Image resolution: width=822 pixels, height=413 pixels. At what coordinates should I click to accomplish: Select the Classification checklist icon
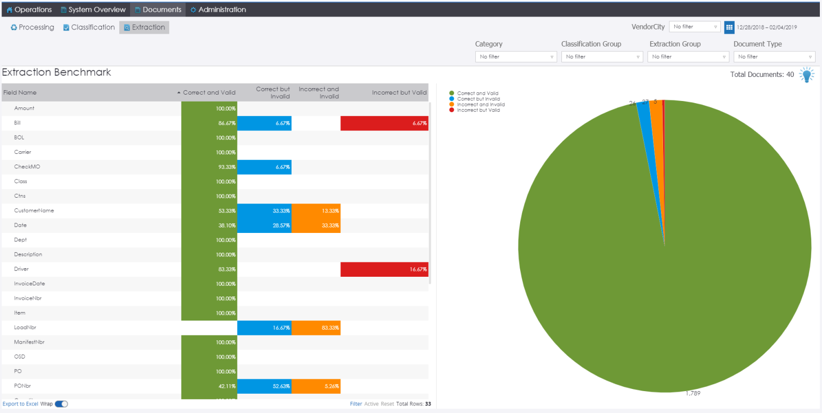(65, 27)
